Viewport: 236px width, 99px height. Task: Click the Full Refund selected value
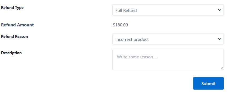point(126,10)
